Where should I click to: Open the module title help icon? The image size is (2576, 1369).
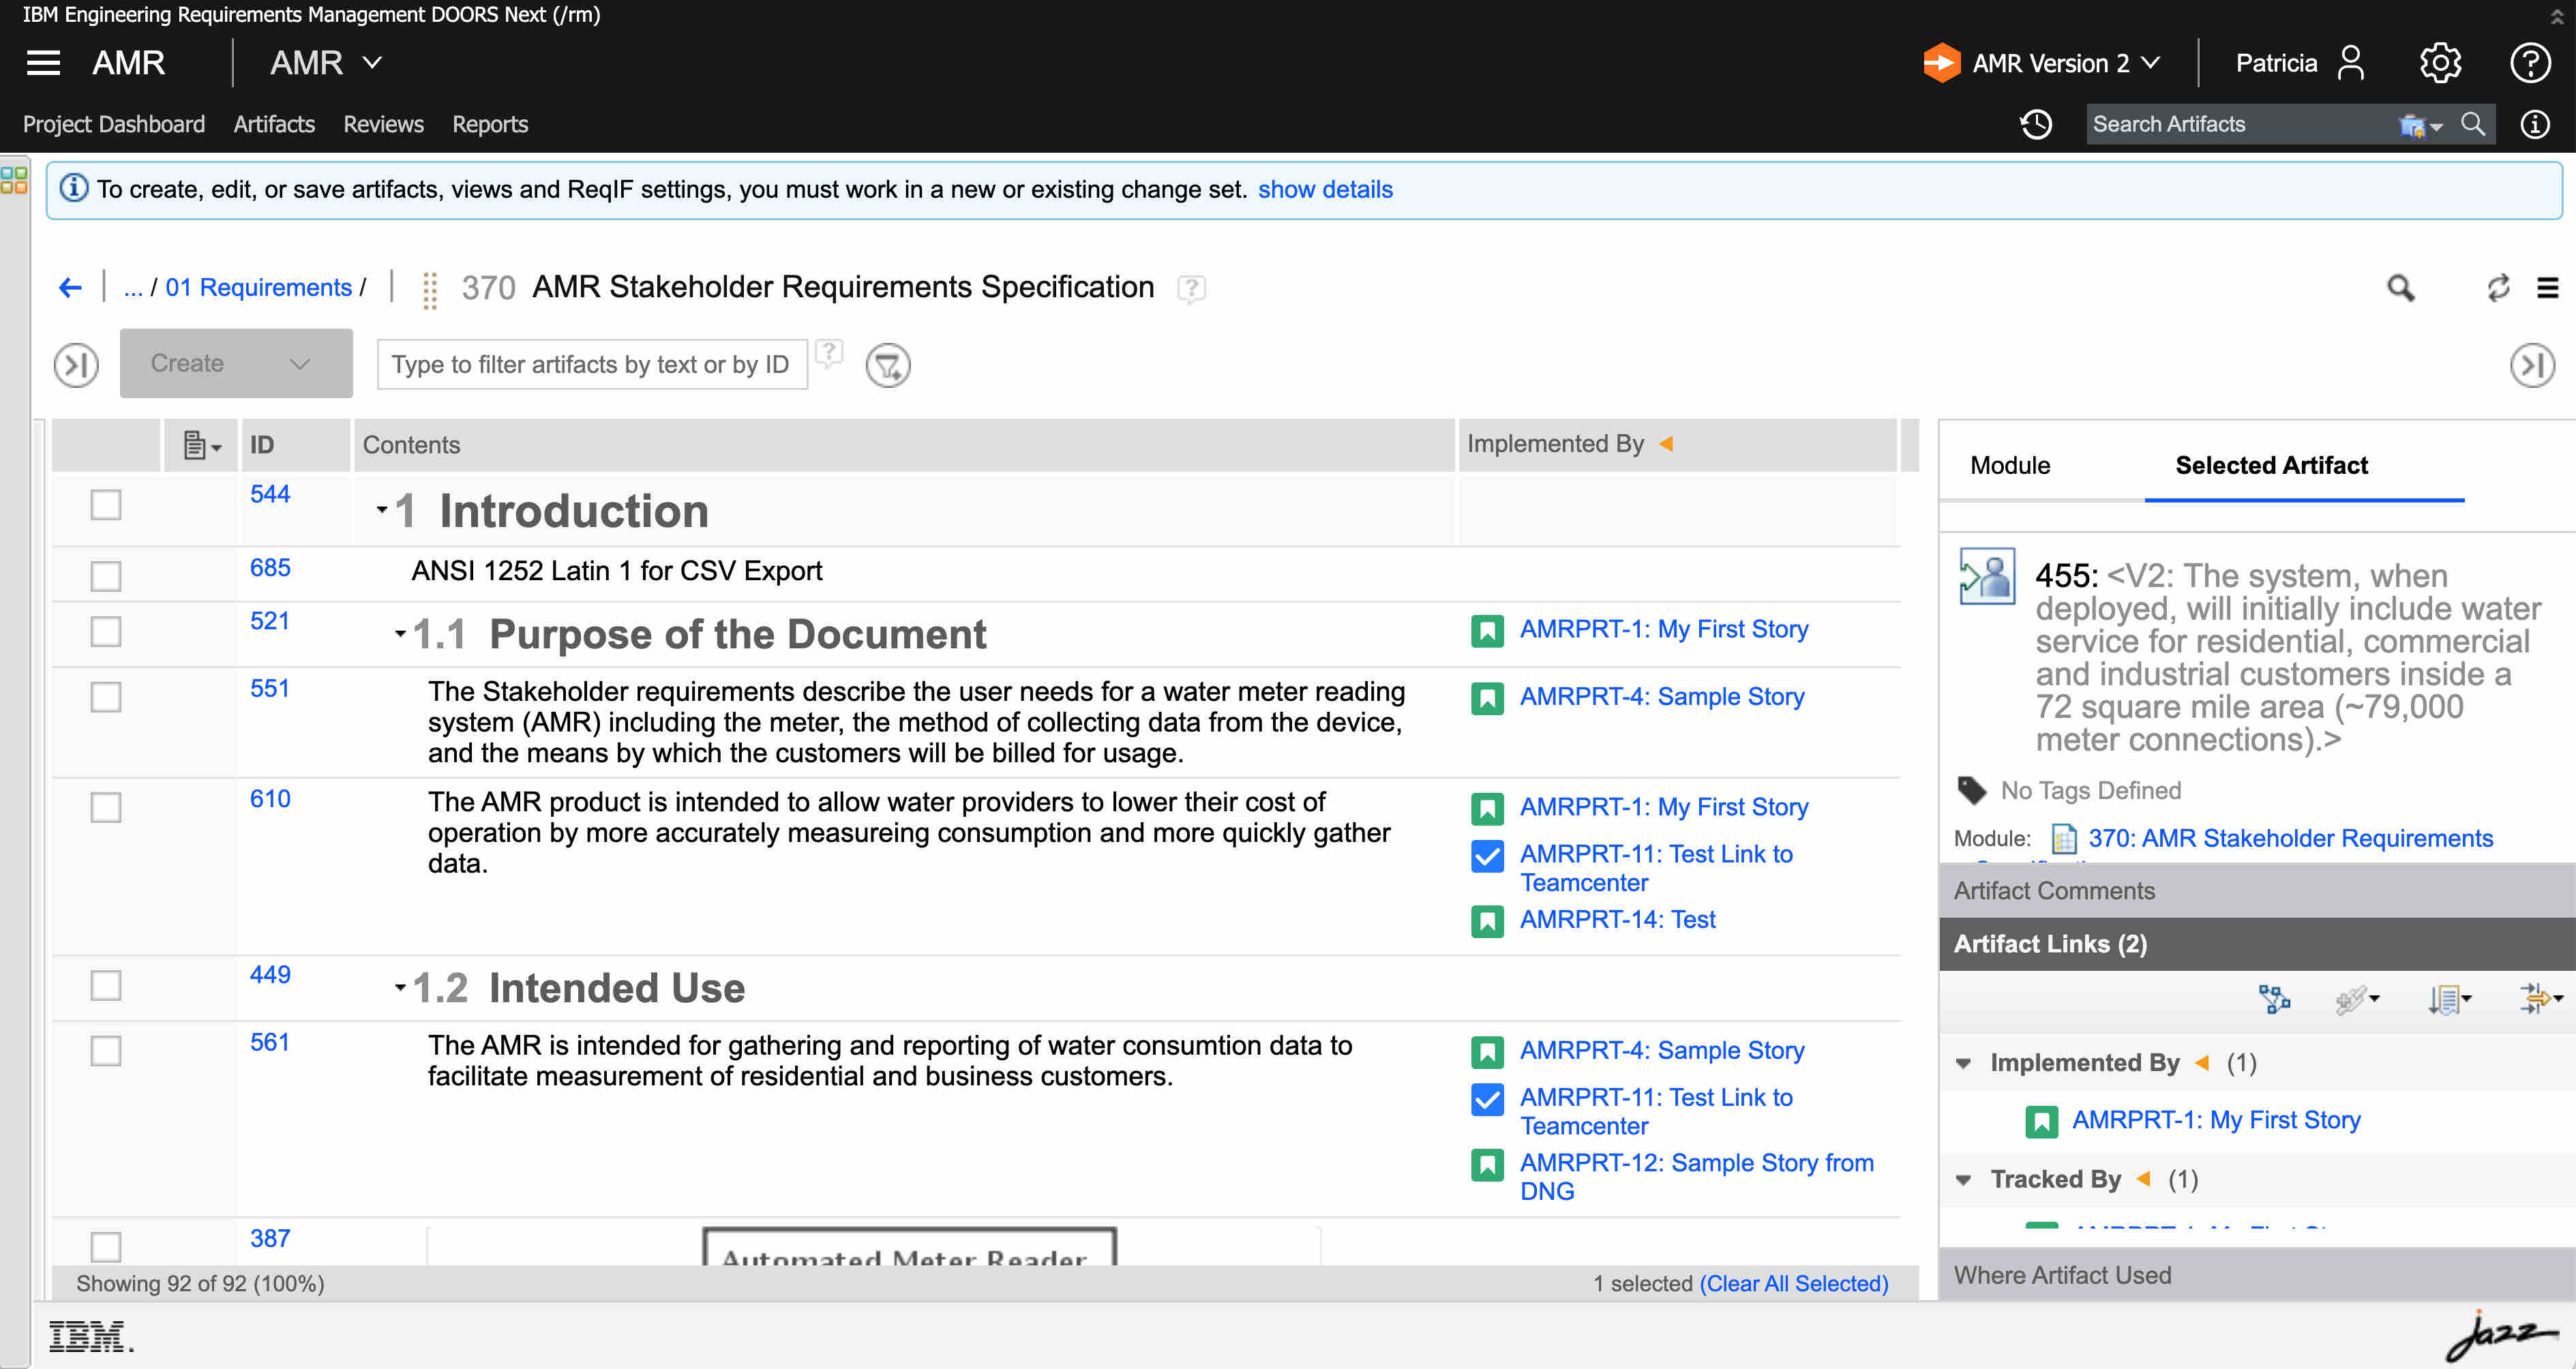coord(1191,289)
